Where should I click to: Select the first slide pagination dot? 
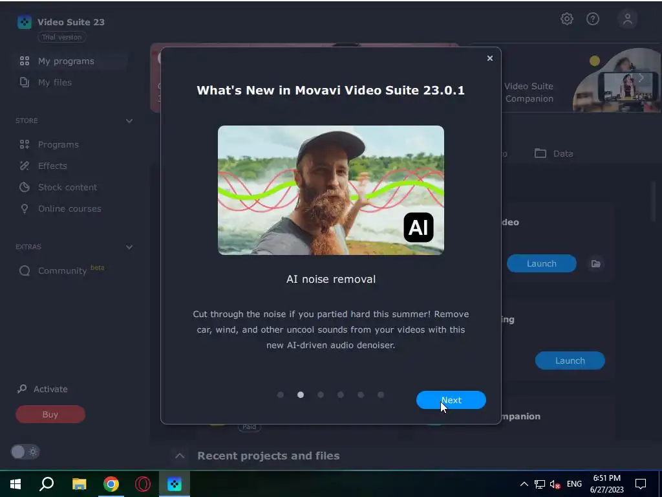(x=281, y=395)
